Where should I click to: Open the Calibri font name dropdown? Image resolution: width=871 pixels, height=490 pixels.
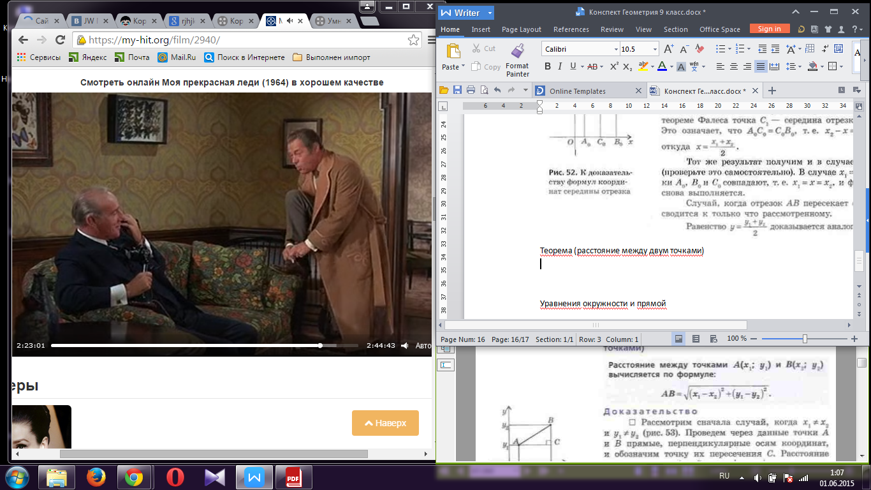point(616,49)
